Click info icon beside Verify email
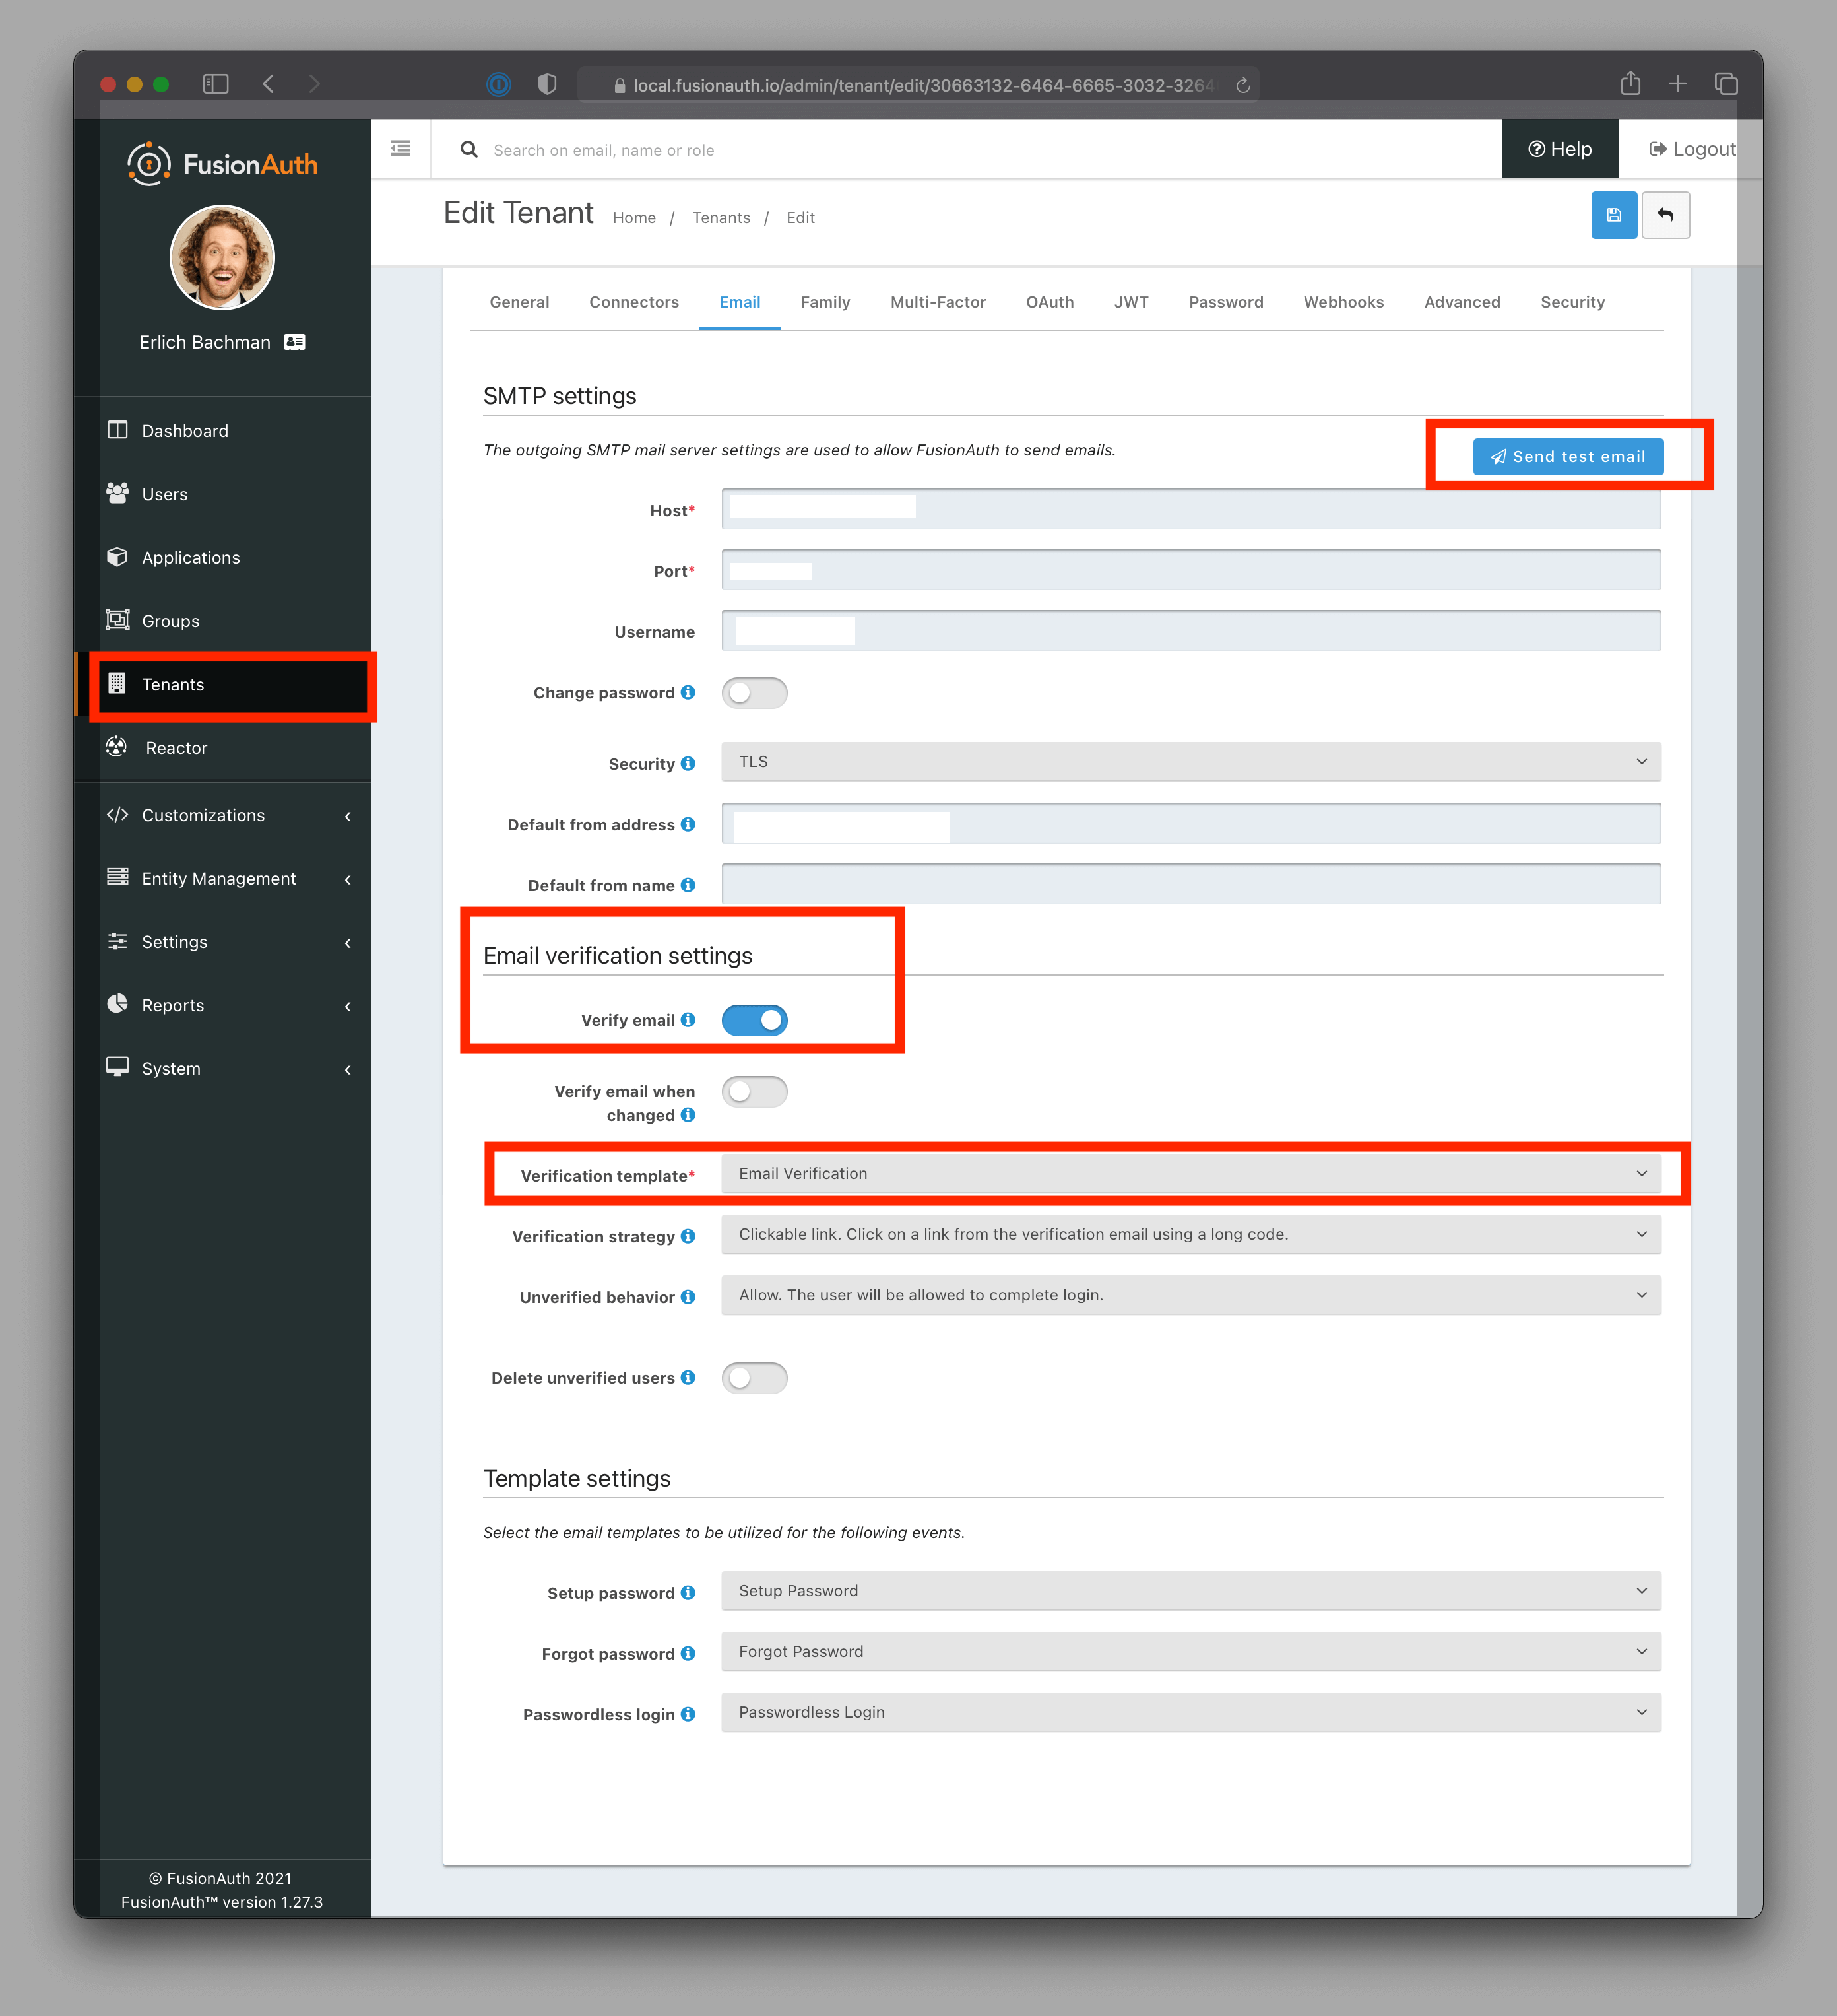Image resolution: width=1837 pixels, height=2016 pixels. coord(688,1020)
